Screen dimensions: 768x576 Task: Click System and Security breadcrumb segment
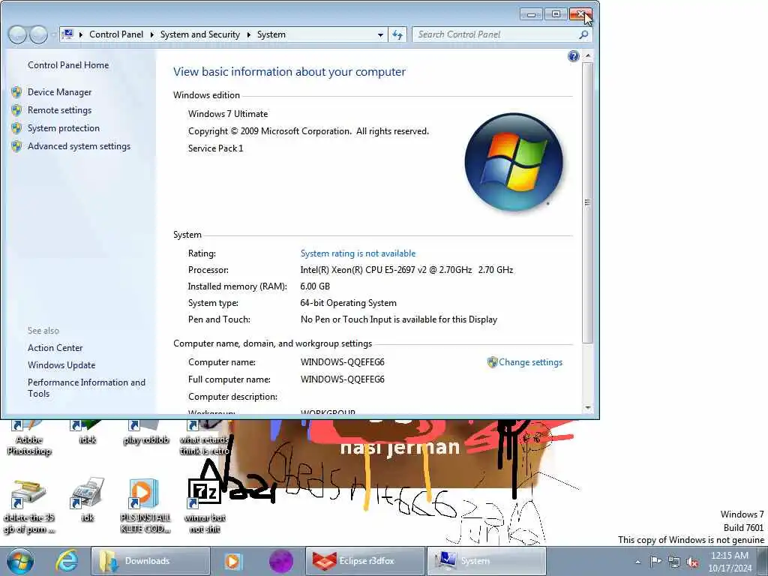[199, 34]
